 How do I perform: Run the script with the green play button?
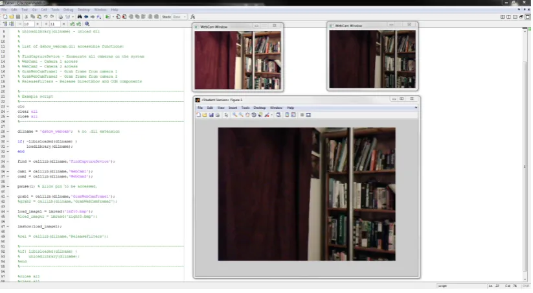point(108,17)
